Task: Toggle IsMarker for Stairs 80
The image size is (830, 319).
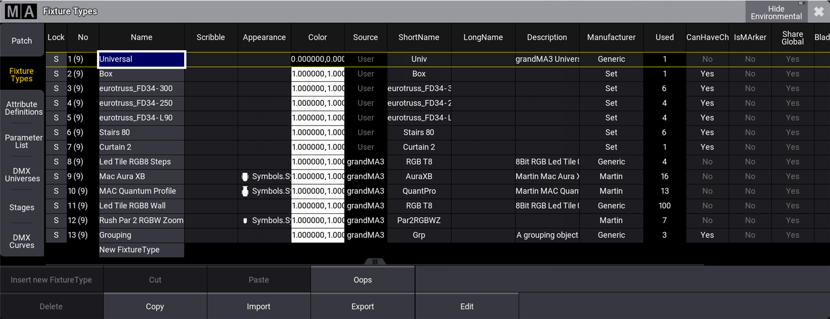Action: click(750, 132)
